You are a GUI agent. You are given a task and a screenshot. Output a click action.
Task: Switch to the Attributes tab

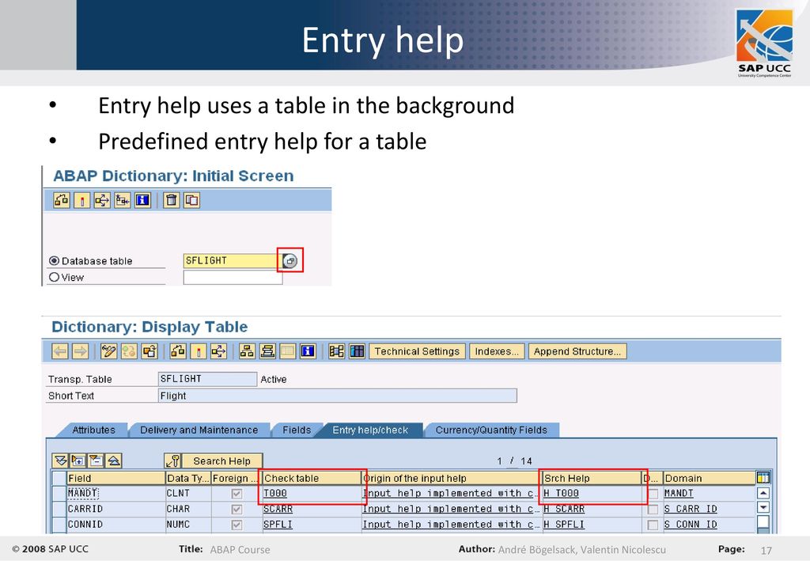point(93,430)
